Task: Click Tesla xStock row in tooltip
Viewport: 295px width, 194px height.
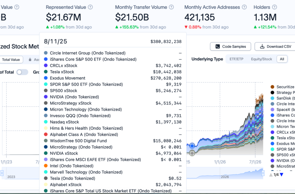Action: pos(113,72)
